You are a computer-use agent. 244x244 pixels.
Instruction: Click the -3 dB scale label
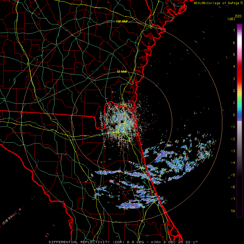click(233, 151)
